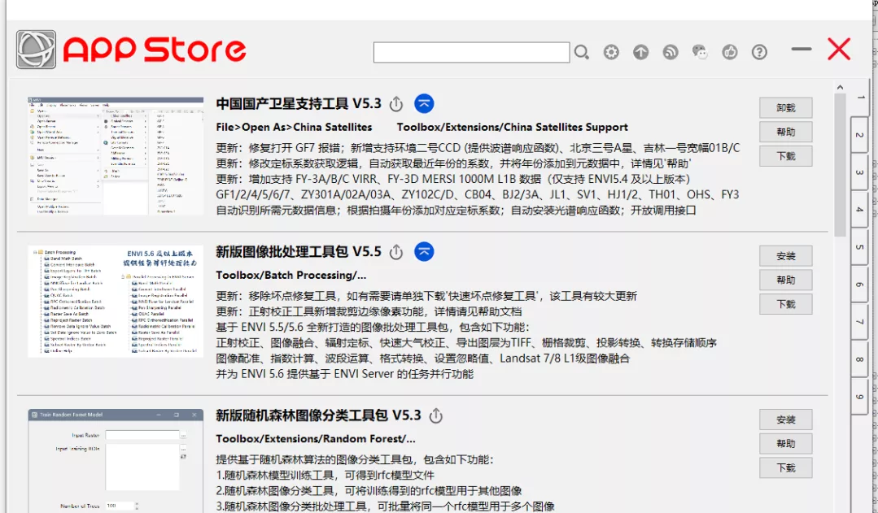Switch to page tab 7

[859, 322]
